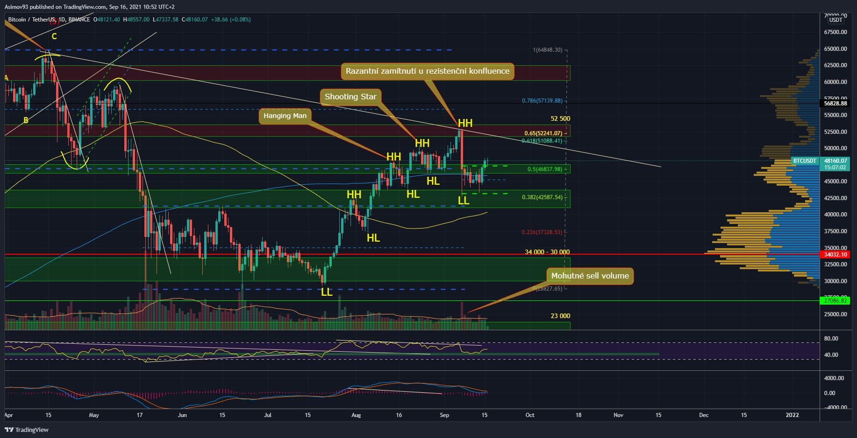Select the 2022 label on time axis
This screenshot has width=857, height=438.
click(x=792, y=415)
